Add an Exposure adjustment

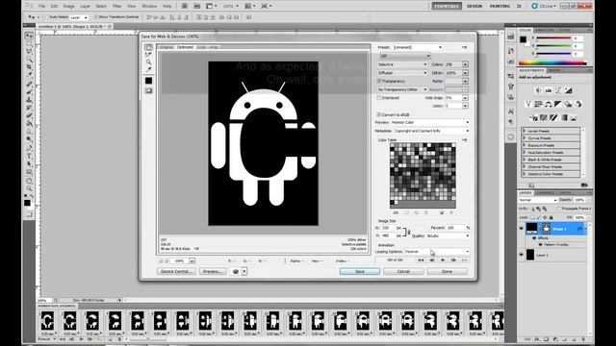pos(569,90)
